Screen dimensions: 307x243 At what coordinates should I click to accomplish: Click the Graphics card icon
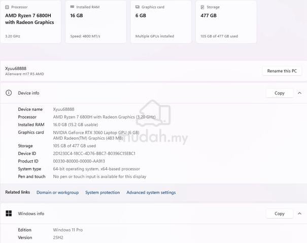coord(138,7)
